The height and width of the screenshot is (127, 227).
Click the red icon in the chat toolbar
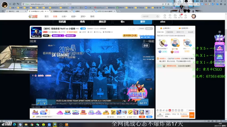170,110
